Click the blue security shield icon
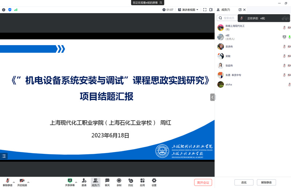 click(x=9, y=10)
